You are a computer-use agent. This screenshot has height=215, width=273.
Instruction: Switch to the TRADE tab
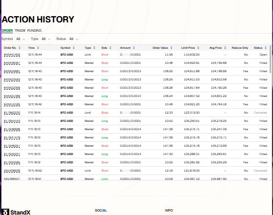coord(20,31)
